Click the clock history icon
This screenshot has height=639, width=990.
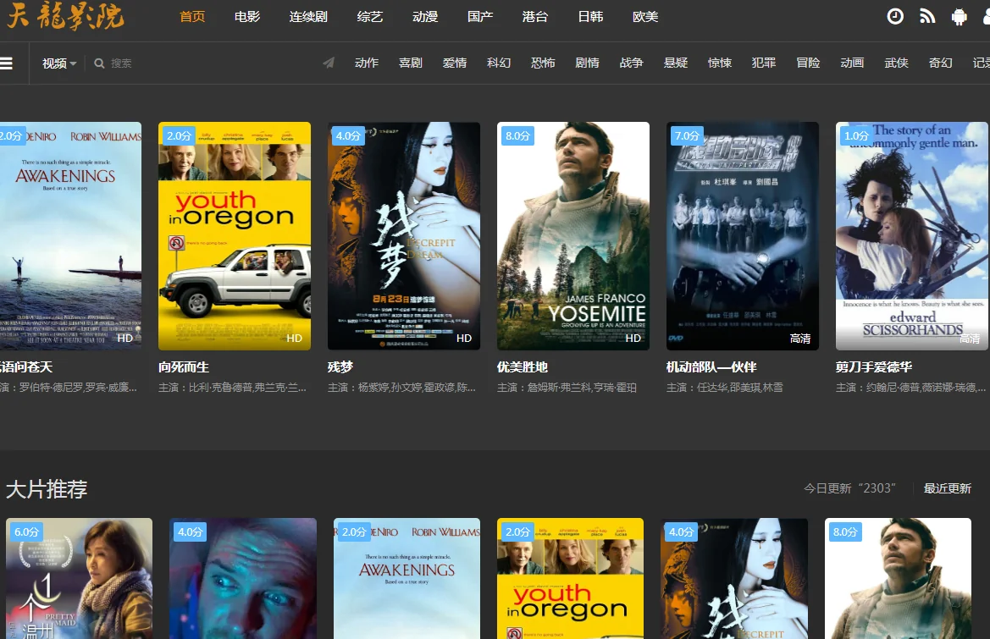pos(895,17)
